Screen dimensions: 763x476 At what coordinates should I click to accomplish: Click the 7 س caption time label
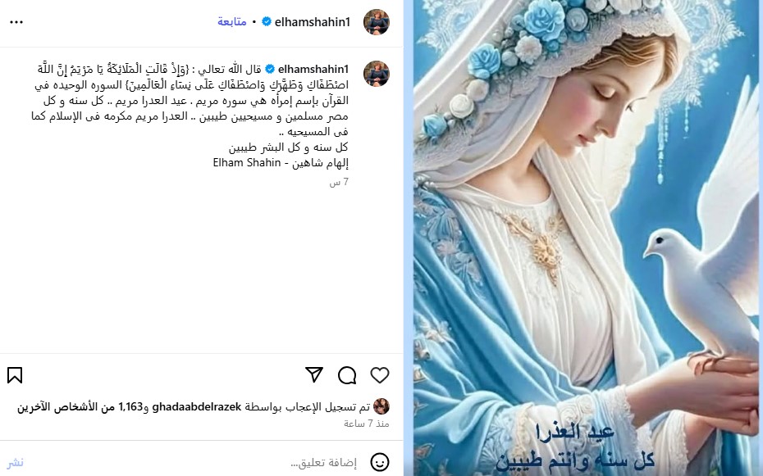click(x=339, y=182)
